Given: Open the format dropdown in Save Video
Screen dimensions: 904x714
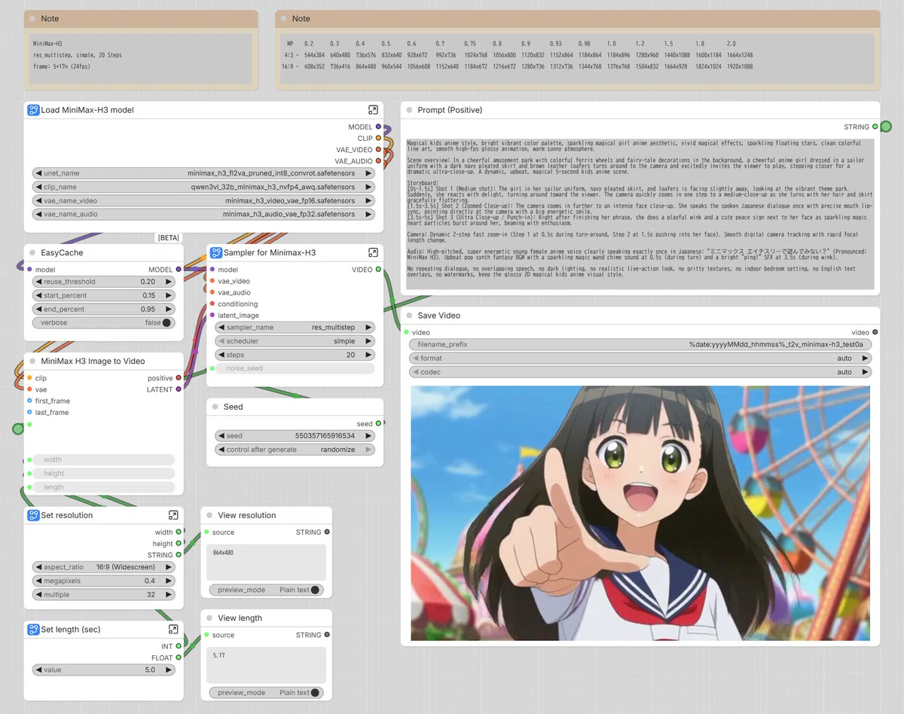Looking at the screenshot, I should 640,359.
